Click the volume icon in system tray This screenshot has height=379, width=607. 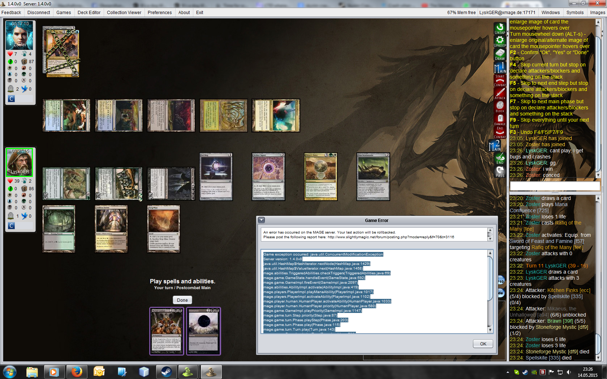pyautogui.click(x=569, y=372)
